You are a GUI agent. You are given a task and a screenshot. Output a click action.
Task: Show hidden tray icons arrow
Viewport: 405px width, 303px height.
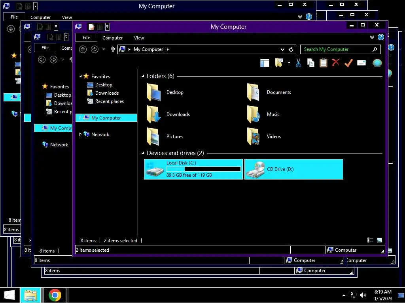[344, 295]
